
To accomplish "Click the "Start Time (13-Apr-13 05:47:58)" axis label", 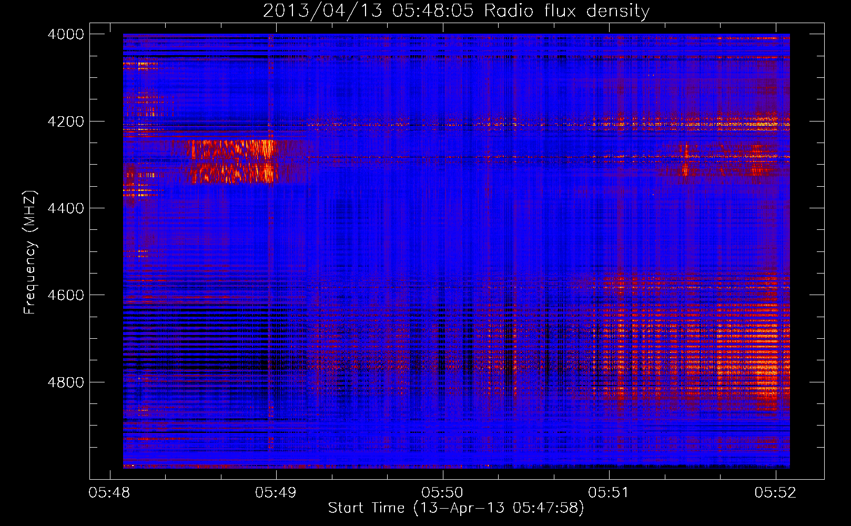I will tap(456, 508).
